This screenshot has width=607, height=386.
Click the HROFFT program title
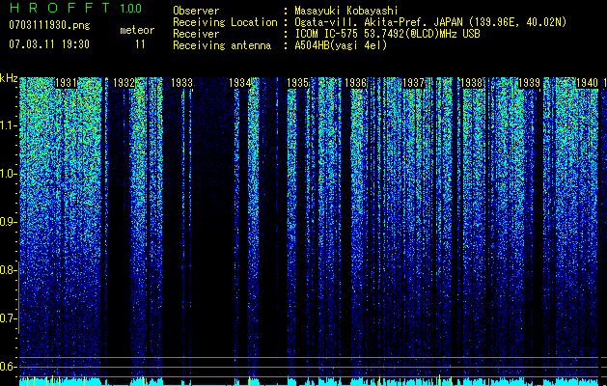59,8
